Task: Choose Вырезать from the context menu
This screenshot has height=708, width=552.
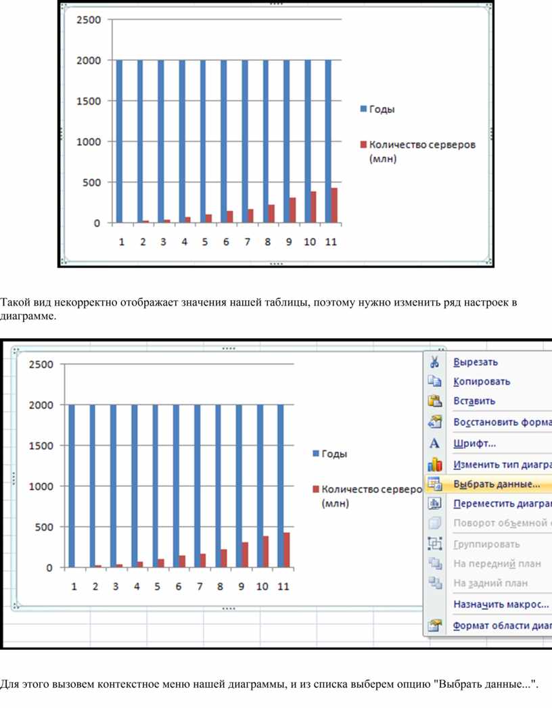Action: (475, 362)
